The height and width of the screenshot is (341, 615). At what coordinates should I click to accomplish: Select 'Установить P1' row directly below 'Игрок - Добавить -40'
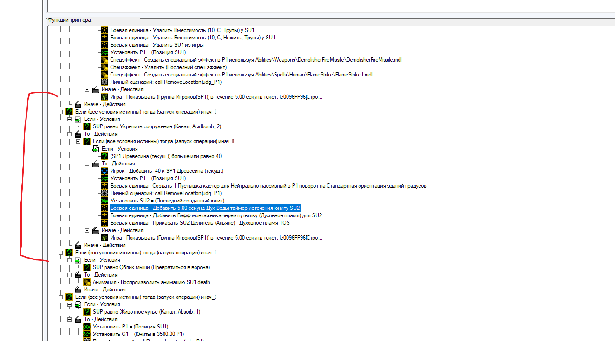[148, 178]
